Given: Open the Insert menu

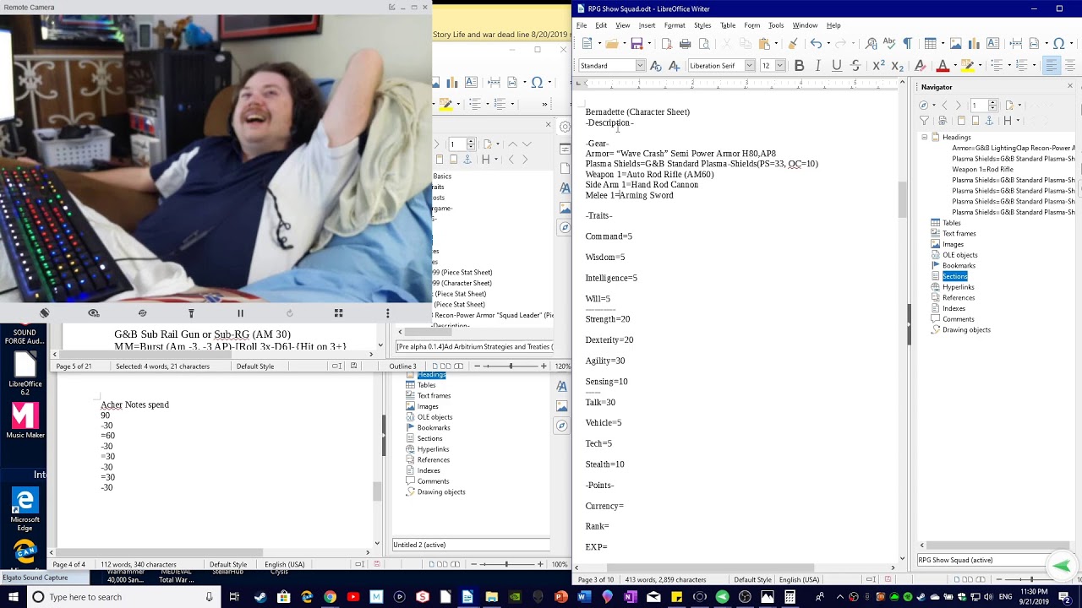Looking at the screenshot, I should (647, 25).
